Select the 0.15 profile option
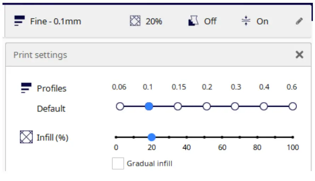Image resolution: width=315 pixels, height=181 pixels. [x=178, y=106]
